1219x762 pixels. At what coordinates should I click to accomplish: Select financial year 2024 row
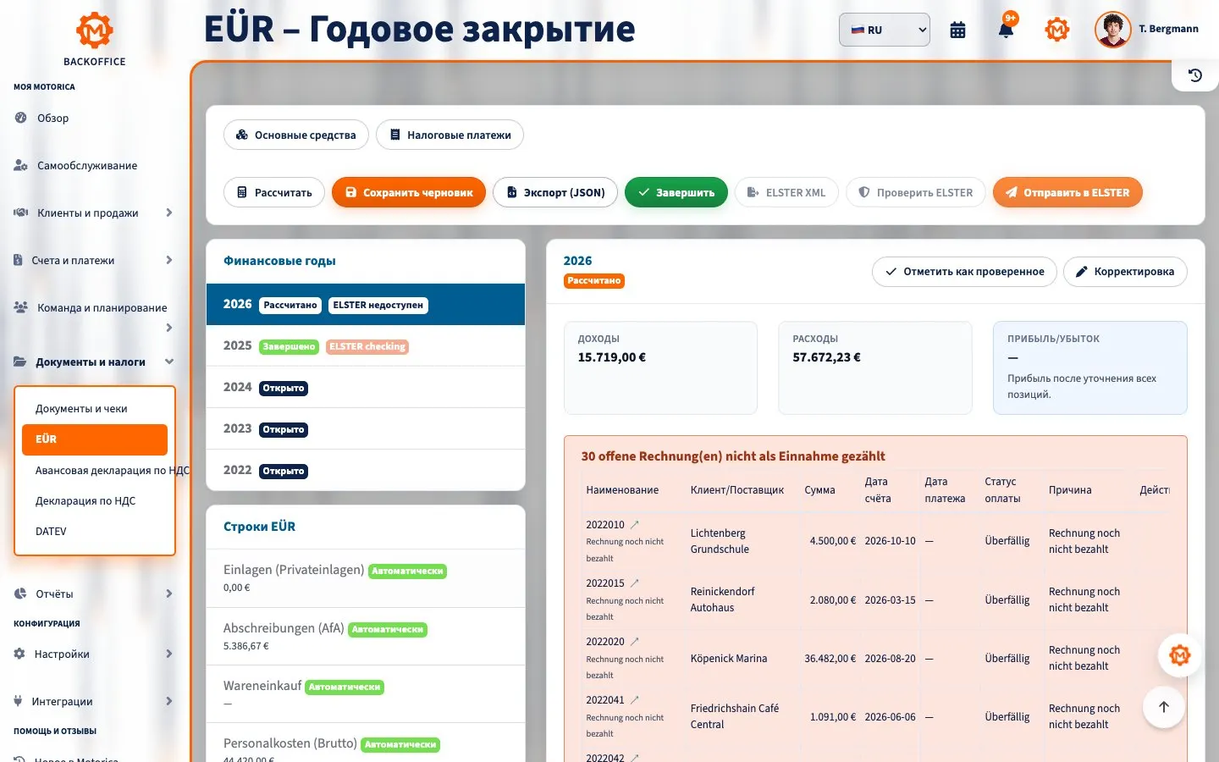(x=366, y=387)
